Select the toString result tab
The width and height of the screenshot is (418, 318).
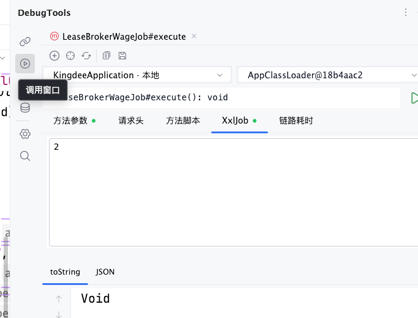coord(65,272)
